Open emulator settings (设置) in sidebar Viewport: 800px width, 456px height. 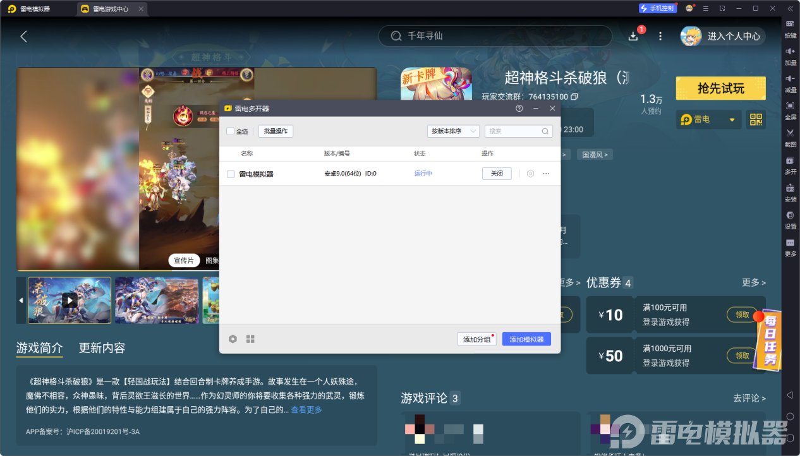pos(790,219)
